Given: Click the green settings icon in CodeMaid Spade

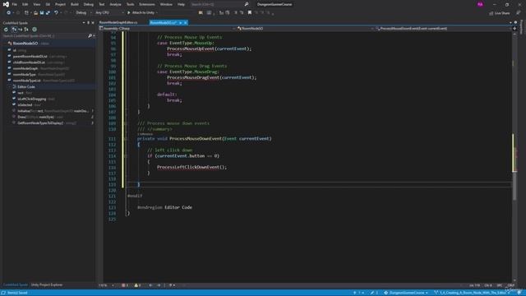Looking at the screenshot, I should point(35,30).
